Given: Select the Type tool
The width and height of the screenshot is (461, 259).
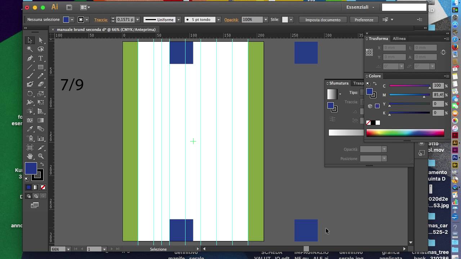Looking at the screenshot, I should (41, 58).
